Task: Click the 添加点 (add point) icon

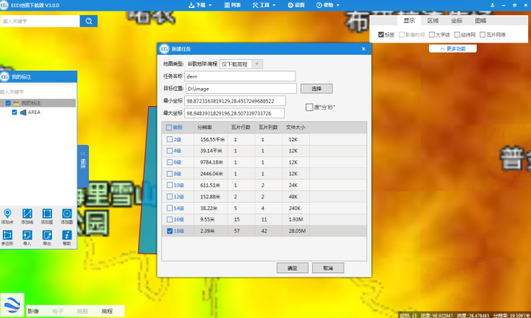Action: pyautogui.click(x=8, y=215)
